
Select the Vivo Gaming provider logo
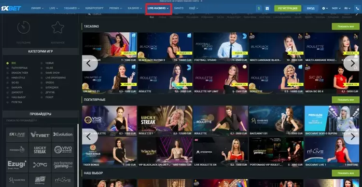coord(63,150)
